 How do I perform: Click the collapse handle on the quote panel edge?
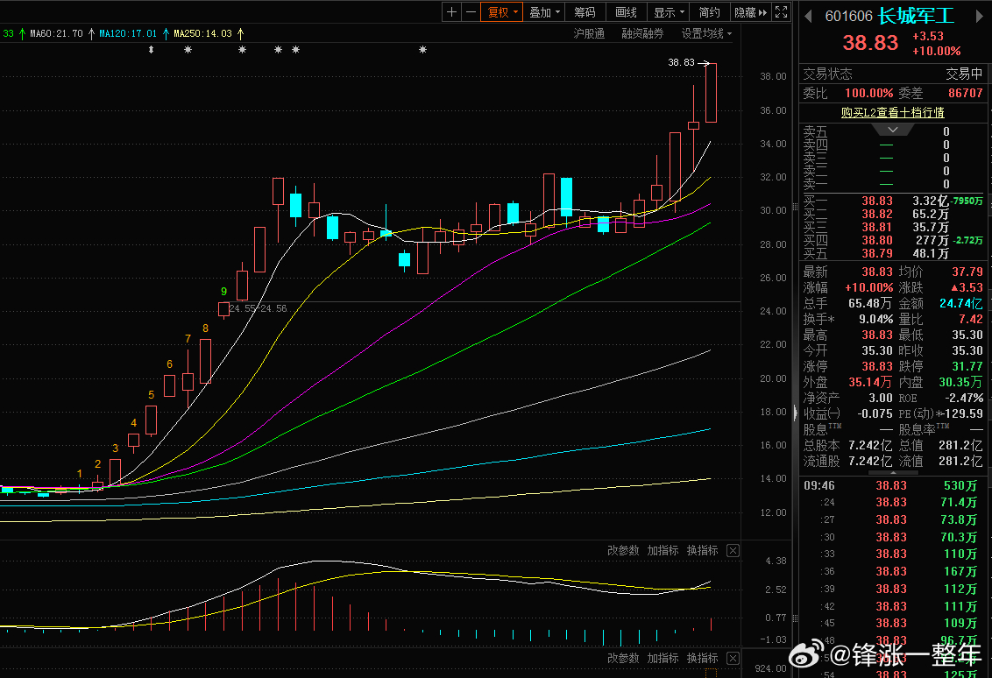(x=795, y=413)
